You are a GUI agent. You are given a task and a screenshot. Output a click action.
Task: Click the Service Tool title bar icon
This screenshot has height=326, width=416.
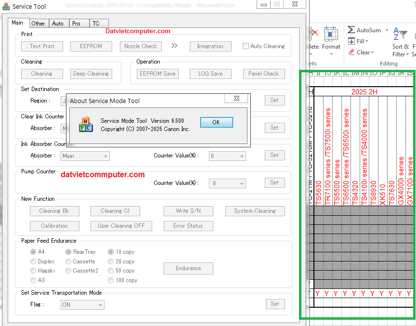pyautogui.click(x=6, y=6)
